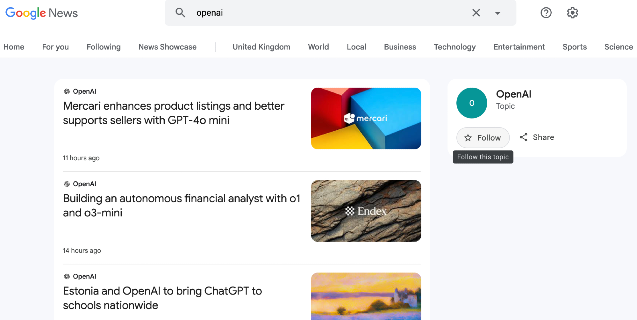
Task: Click the search magnifier icon
Action: 180,13
